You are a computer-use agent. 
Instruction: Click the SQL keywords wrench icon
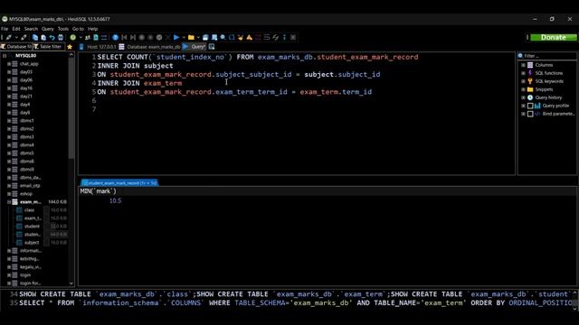click(x=530, y=81)
